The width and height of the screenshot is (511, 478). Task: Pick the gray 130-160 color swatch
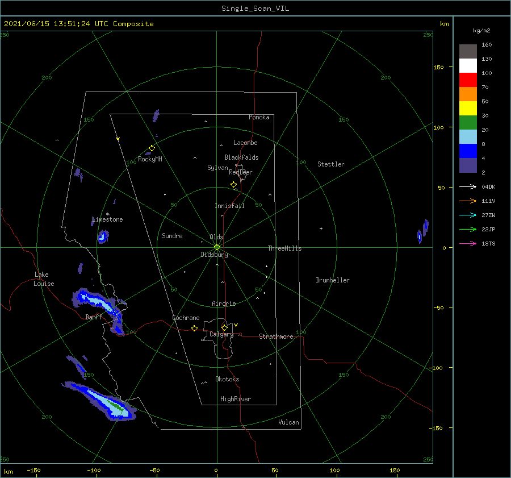pos(468,51)
